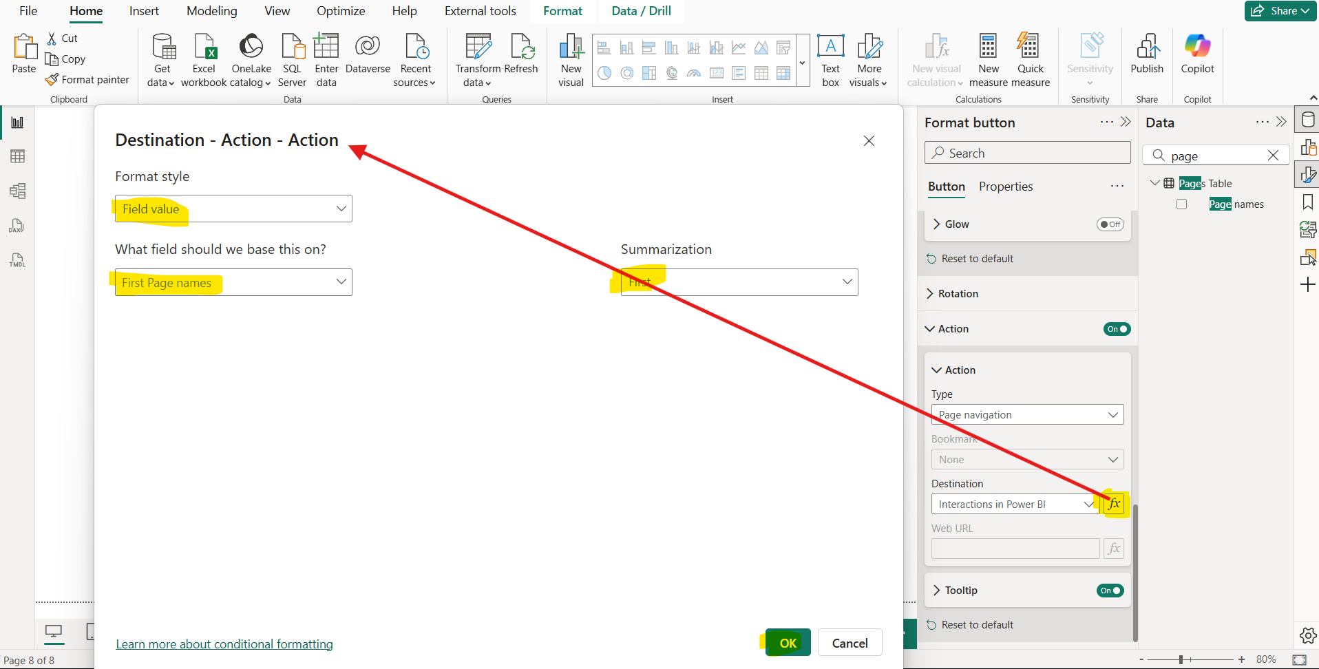The width and height of the screenshot is (1319, 669).
Task: Open the Bookmarks pane
Action: pos(1307,202)
